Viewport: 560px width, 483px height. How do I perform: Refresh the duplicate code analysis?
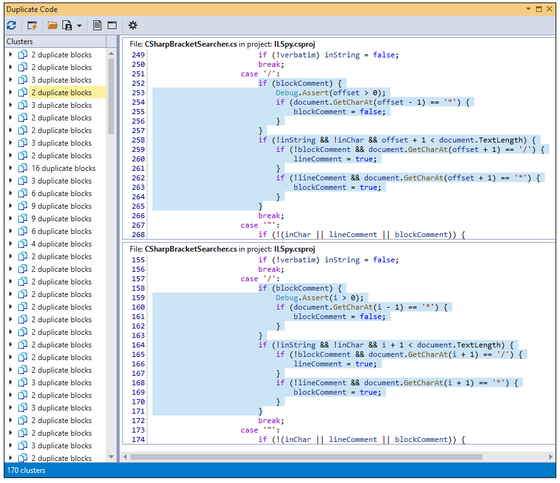tap(11, 25)
